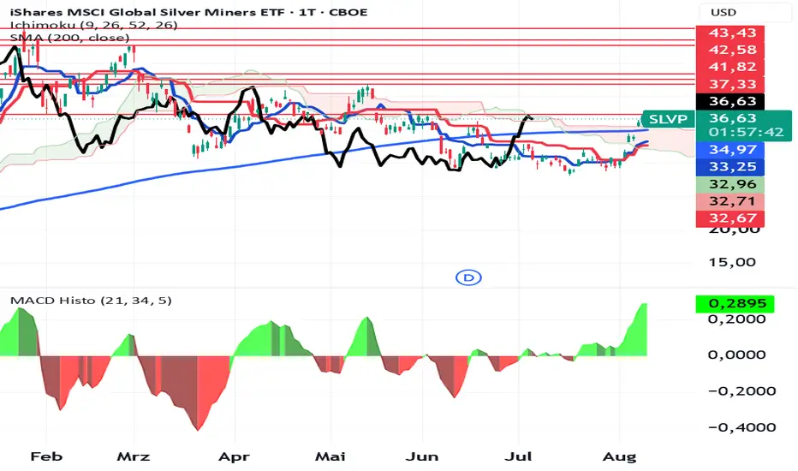Click the blue D dividend marker
The height and width of the screenshot is (471, 798).
[x=468, y=277]
